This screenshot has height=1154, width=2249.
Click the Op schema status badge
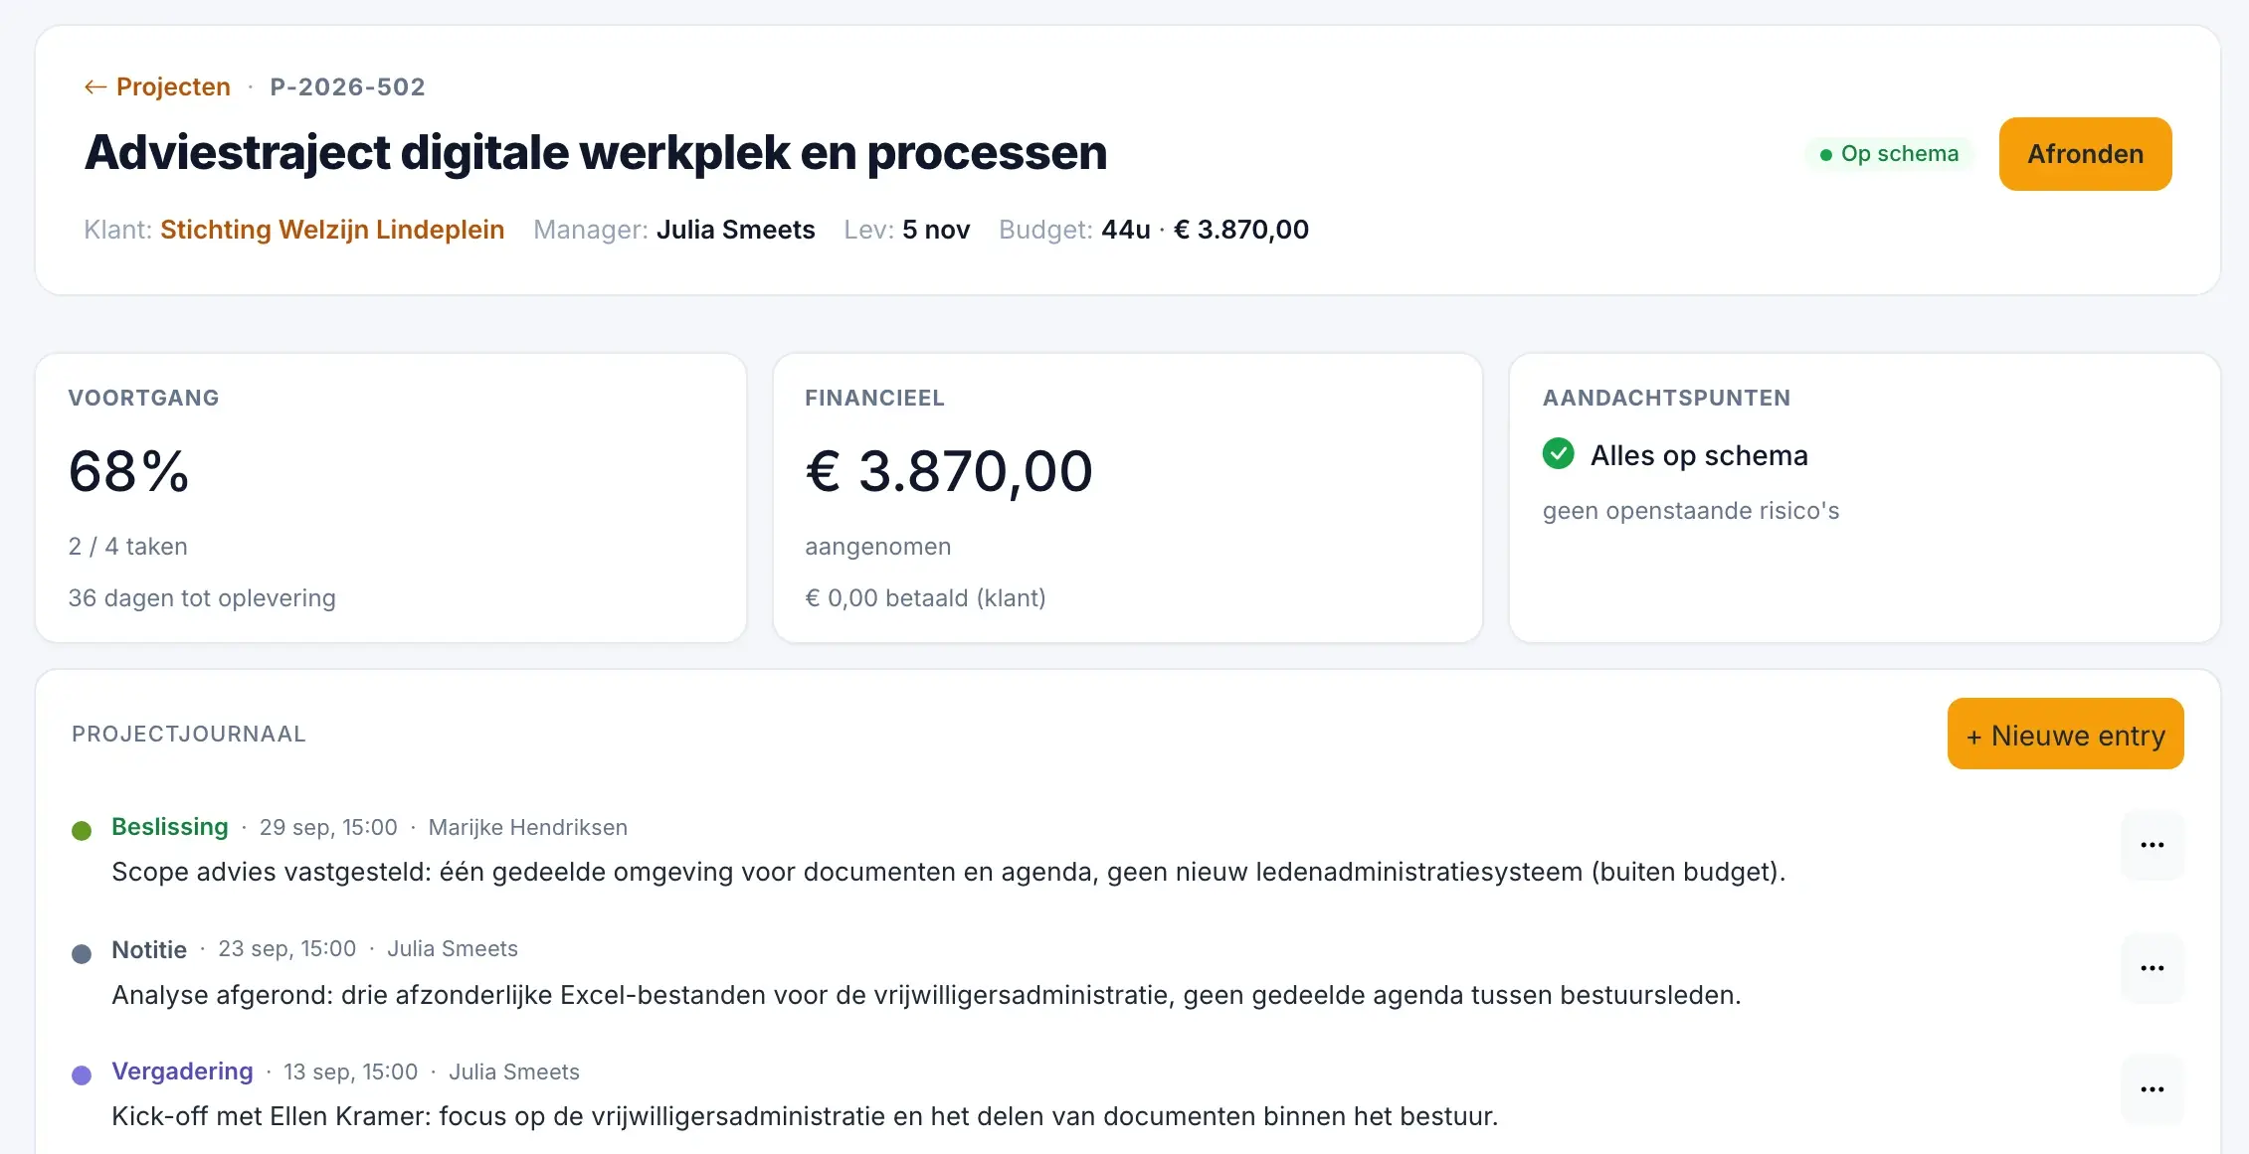click(1889, 154)
